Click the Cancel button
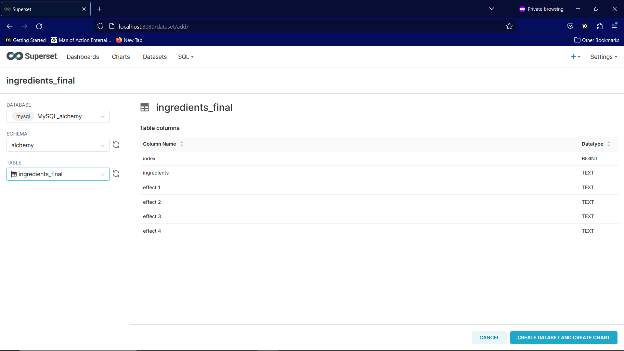Viewport: 624px width, 351px height. pyautogui.click(x=489, y=337)
